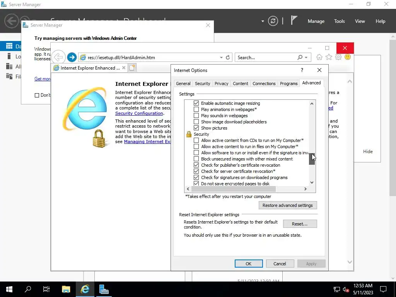Click the Internet Explorer taskbar icon
This screenshot has width=396, height=297.
[x=85, y=289]
